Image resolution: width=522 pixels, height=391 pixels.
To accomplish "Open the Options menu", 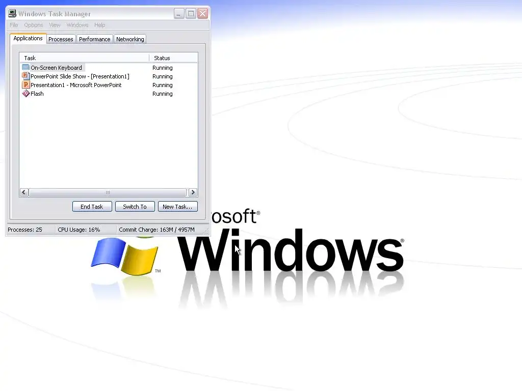I will coord(34,25).
